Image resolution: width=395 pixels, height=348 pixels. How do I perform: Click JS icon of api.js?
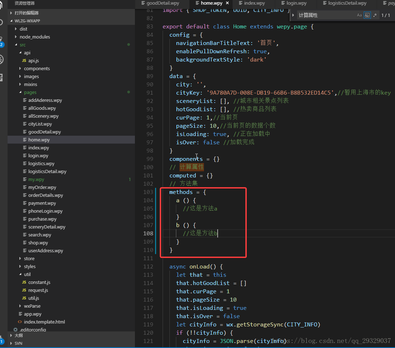[x=24, y=60]
